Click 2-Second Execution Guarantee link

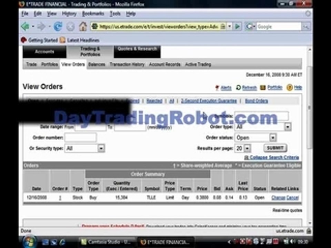pyautogui.click(x=209, y=101)
